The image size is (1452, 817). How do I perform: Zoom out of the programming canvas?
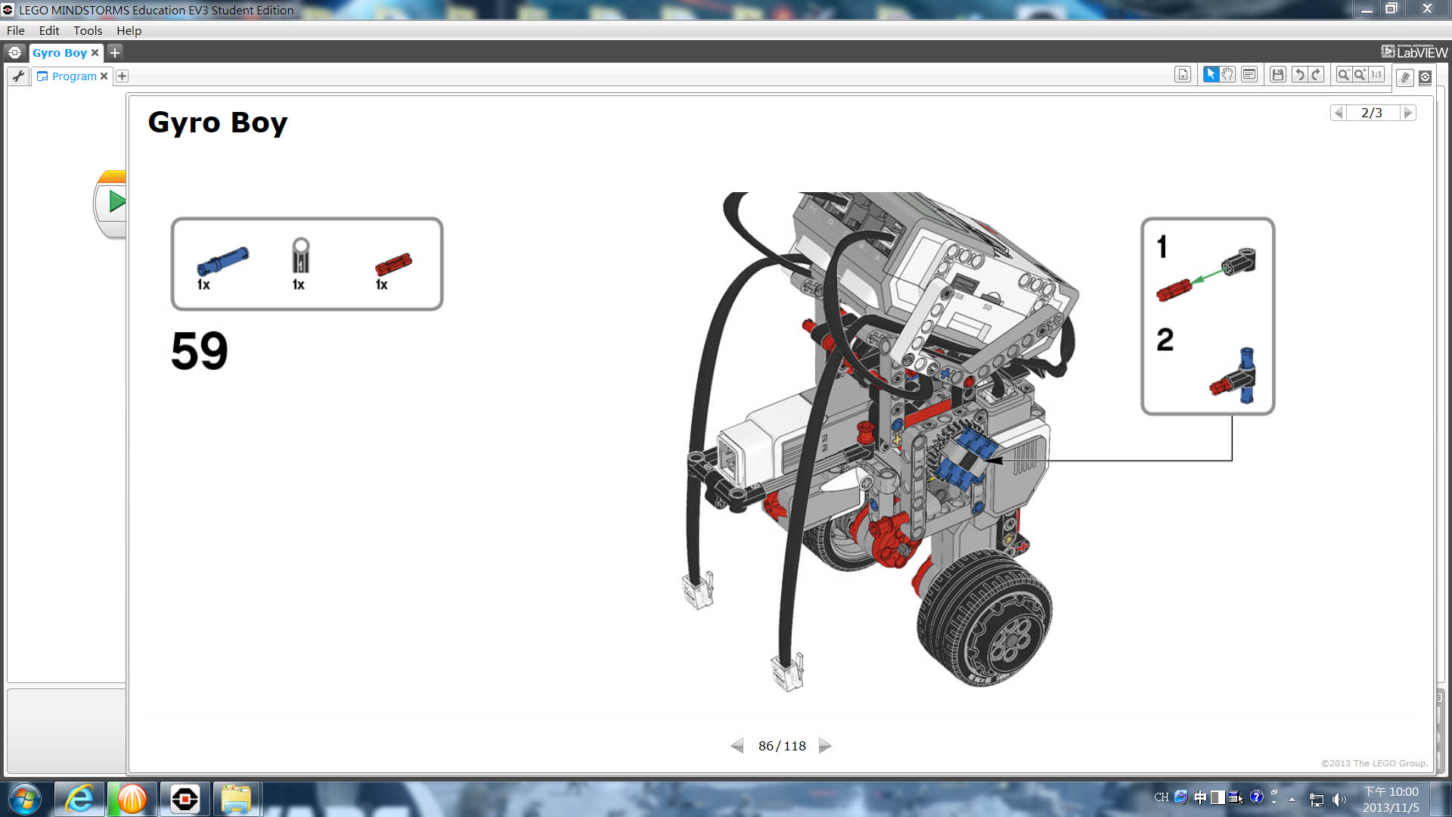(x=1344, y=74)
